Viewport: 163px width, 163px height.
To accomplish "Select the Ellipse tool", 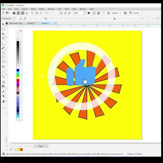I will tap(3, 57).
